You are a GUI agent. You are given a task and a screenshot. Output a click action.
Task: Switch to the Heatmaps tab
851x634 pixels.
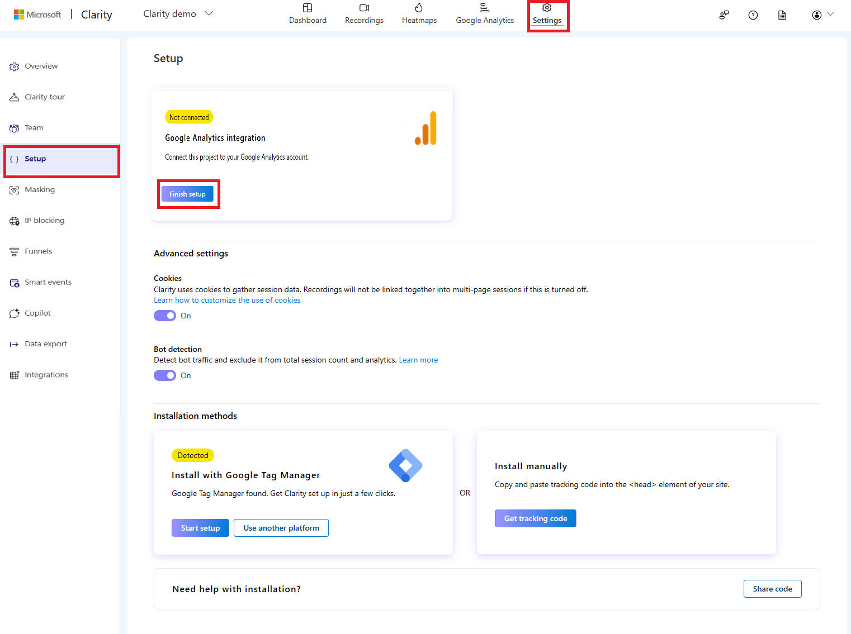pyautogui.click(x=419, y=15)
